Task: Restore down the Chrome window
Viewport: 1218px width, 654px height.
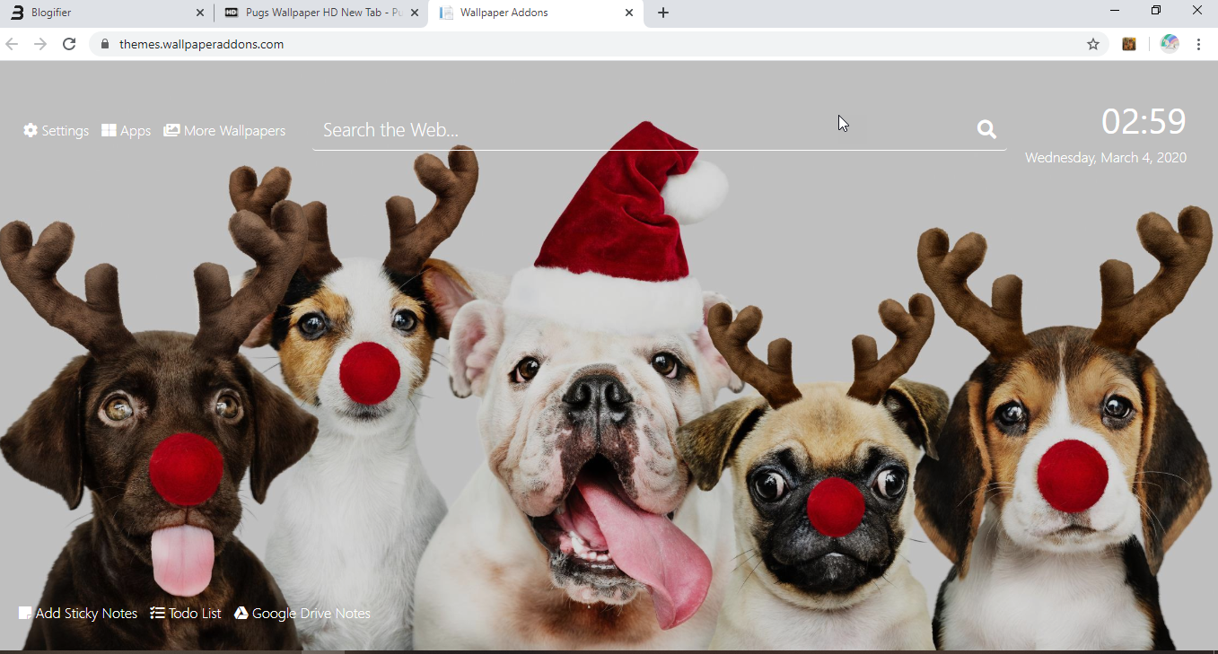Action: click(1156, 11)
